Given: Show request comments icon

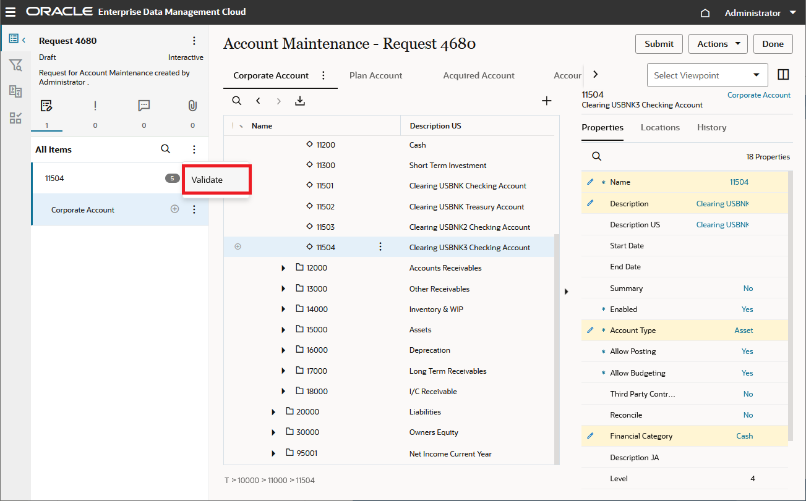Looking at the screenshot, I should [x=144, y=106].
